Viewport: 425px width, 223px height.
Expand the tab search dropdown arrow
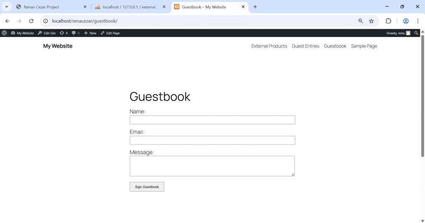(x=7, y=7)
